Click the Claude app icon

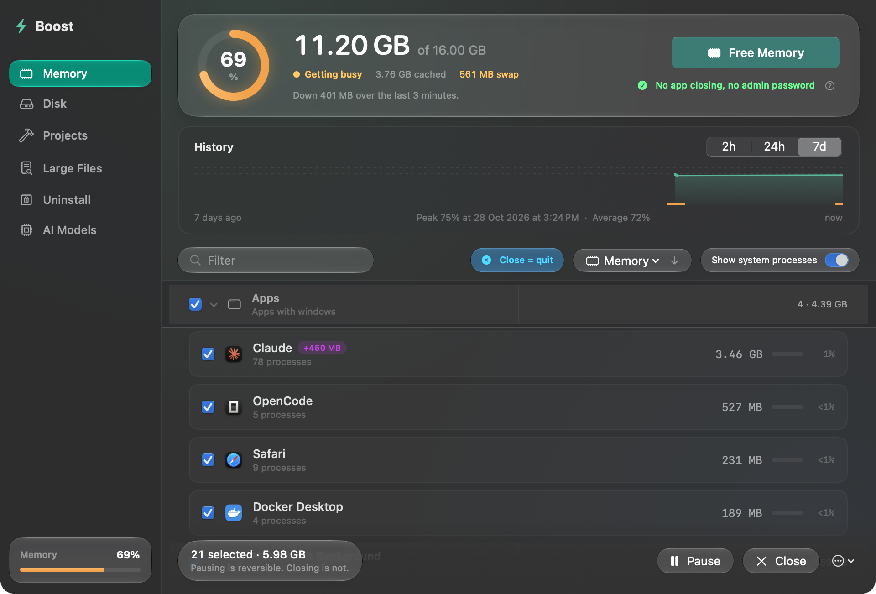coord(234,354)
